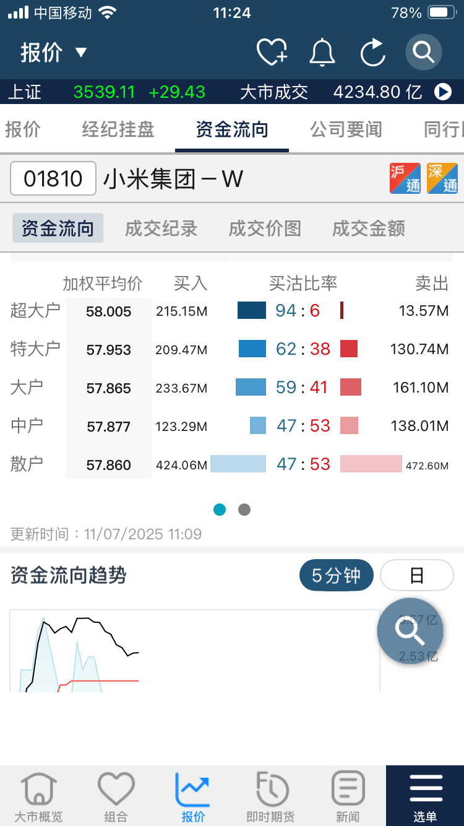The width and height of the screenshot is (464, 826).
Task: Tap the 卖出 column header
Action: point(432,283)
